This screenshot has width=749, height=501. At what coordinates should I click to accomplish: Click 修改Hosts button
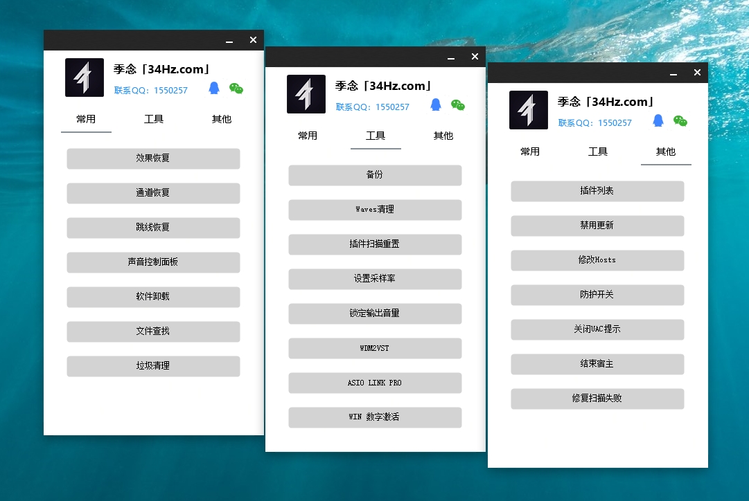pyautogui.click(x=597, y=260)
